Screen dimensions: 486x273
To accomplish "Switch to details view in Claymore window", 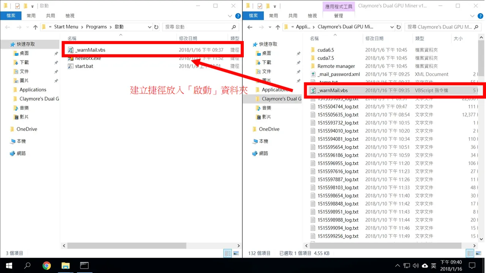I will pos(470,253).
